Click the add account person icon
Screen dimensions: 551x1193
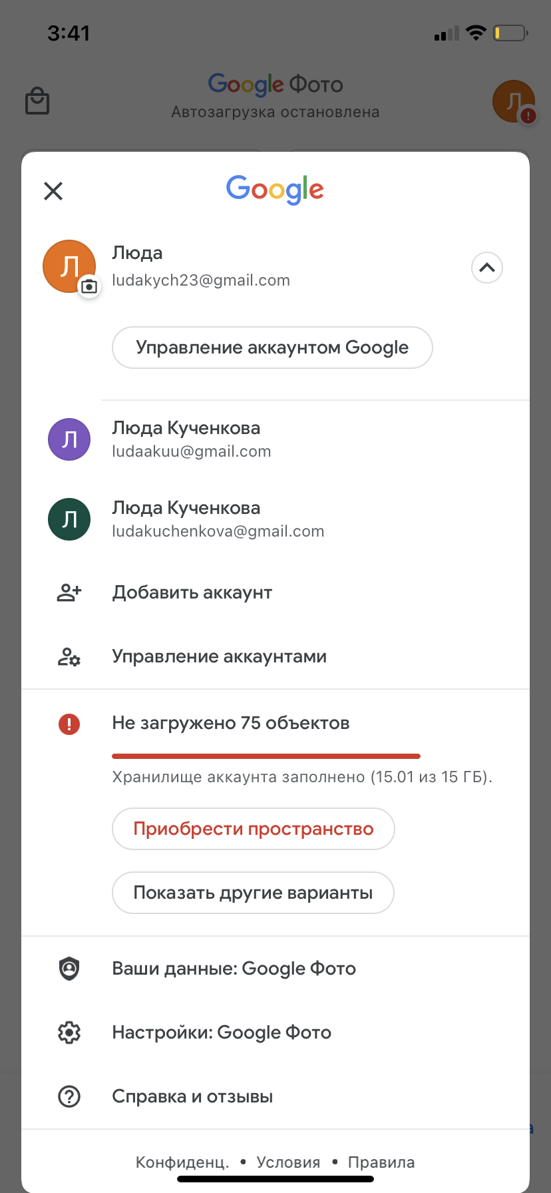tap(69, 593)
